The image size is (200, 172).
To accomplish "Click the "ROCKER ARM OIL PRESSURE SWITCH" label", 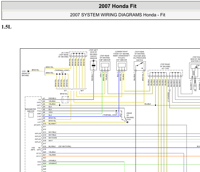I will click(x=140, y=58).
